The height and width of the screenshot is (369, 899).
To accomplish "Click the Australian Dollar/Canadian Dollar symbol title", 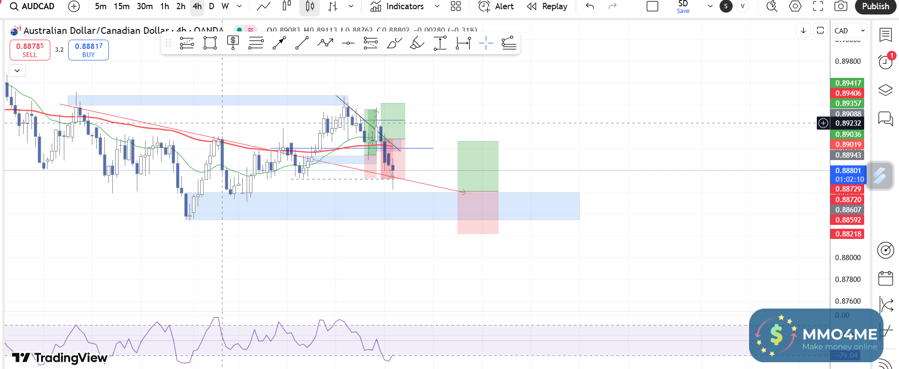I will [x=96, y=30].
